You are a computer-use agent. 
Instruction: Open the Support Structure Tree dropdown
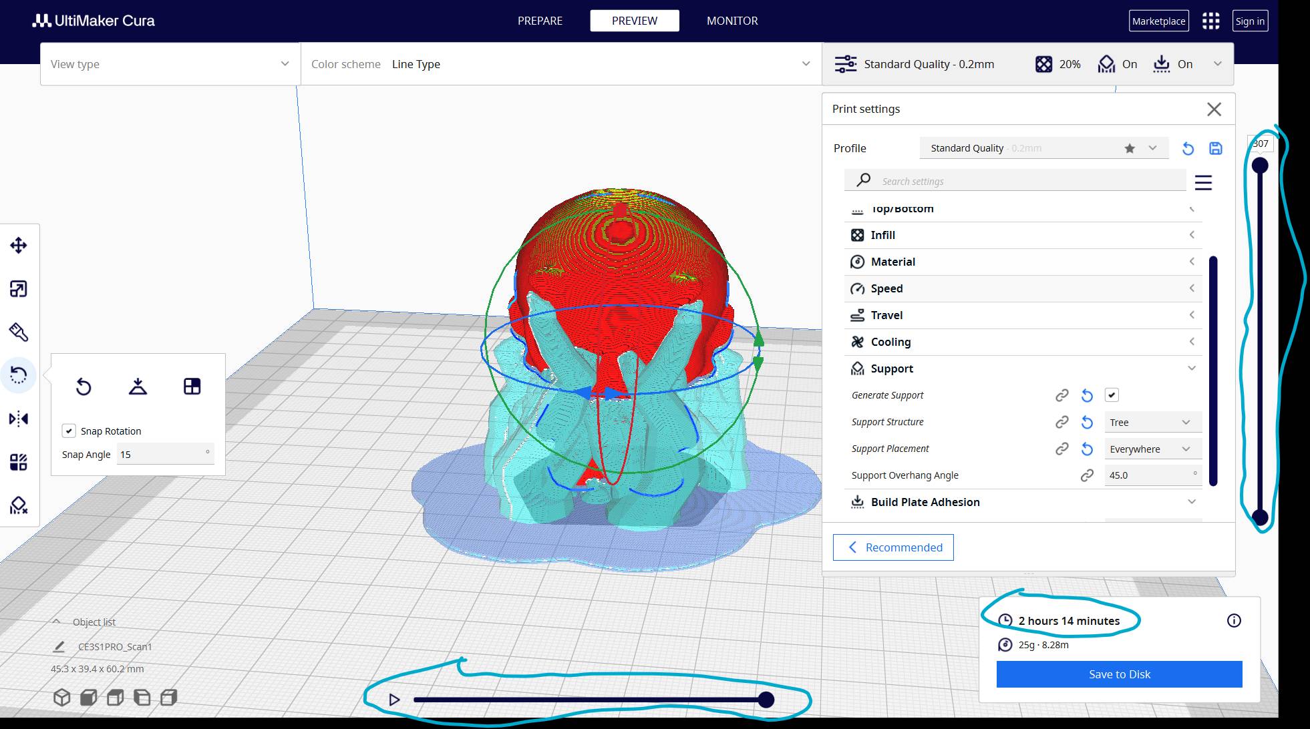(x=1152, y=423)
